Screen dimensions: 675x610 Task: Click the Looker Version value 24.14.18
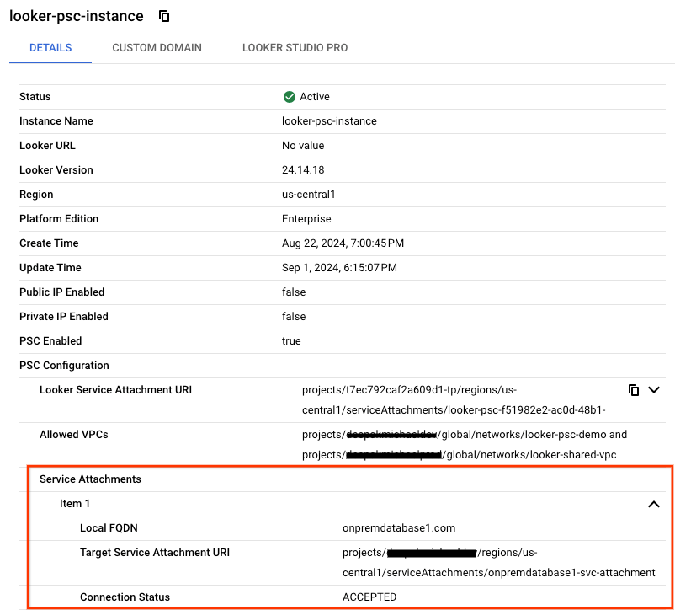[x=304, y=170]
